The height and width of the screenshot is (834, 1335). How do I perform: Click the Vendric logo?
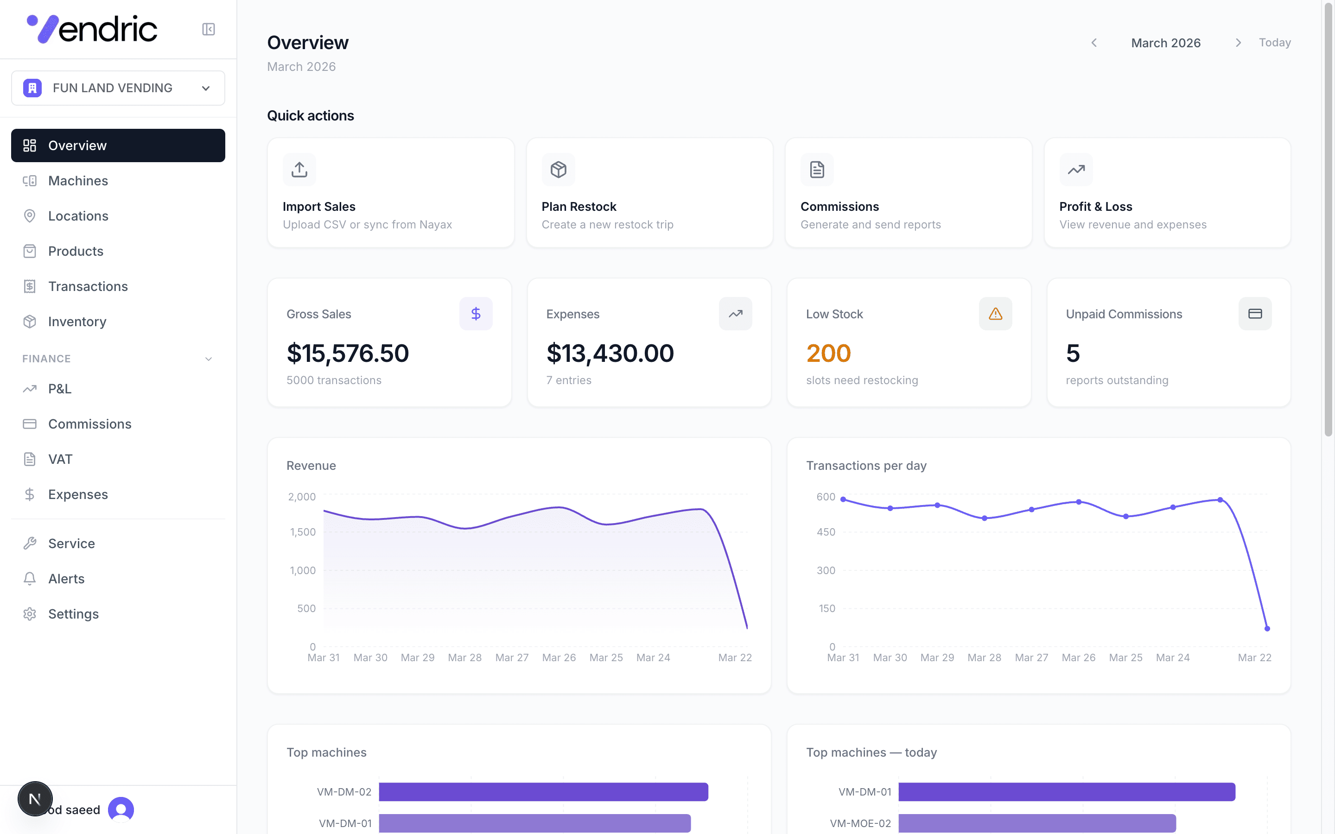pos(92,28)
